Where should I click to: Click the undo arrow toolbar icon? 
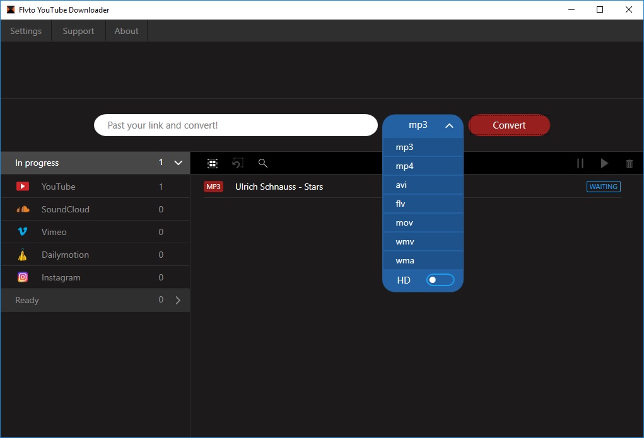pos(237,163)
